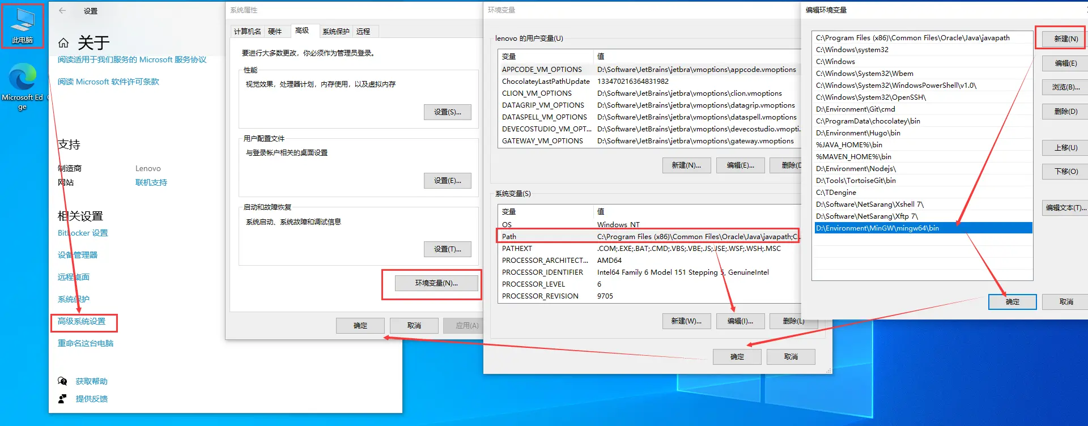
Task: Click 编辑(E) in 编辑环境变量
Action: point(1066,63)
